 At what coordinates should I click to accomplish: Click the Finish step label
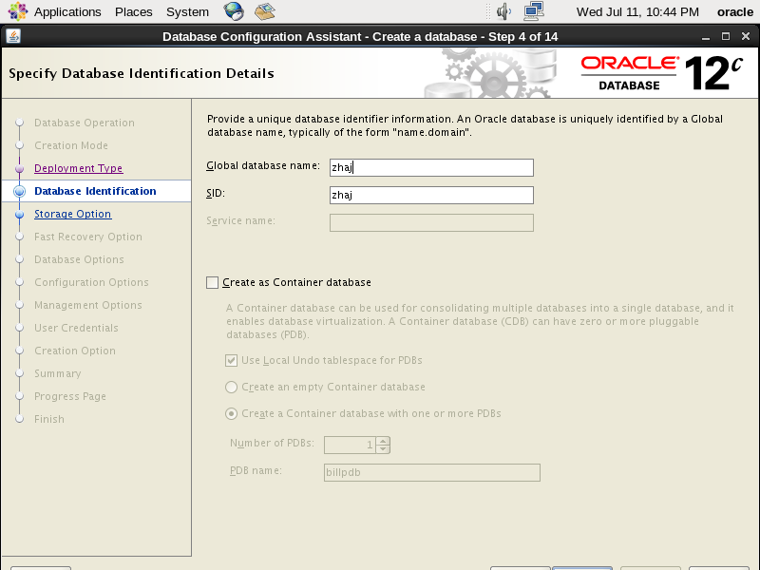point(49,419)
